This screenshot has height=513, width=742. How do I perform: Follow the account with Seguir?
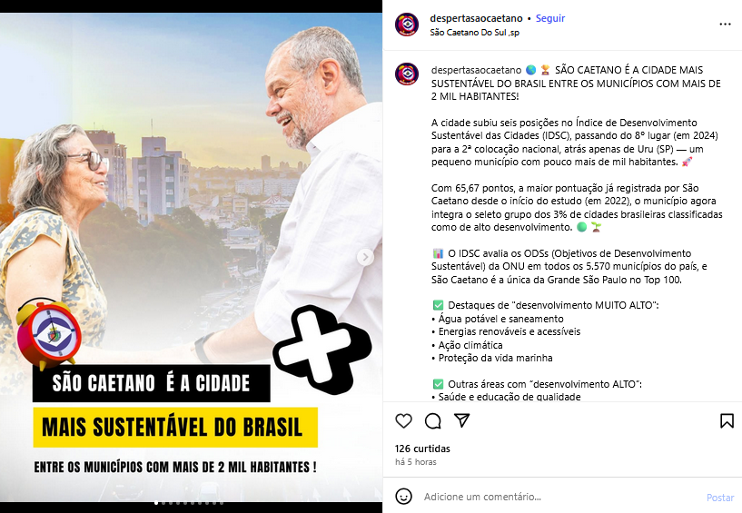point(549,18)
